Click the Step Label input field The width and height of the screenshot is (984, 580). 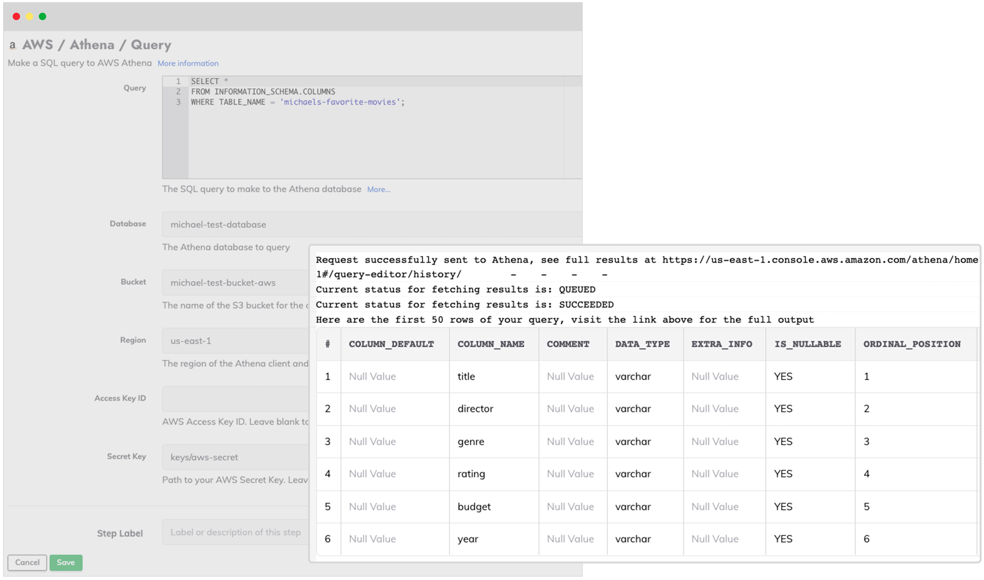(236, 533)
